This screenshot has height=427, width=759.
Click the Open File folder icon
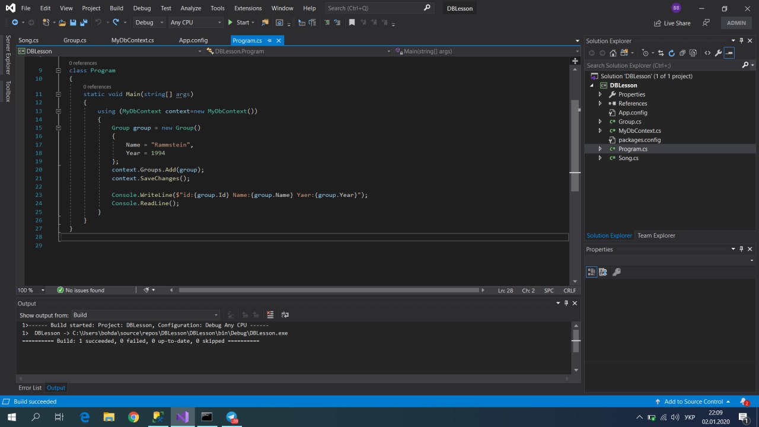(x=61, y=23)
